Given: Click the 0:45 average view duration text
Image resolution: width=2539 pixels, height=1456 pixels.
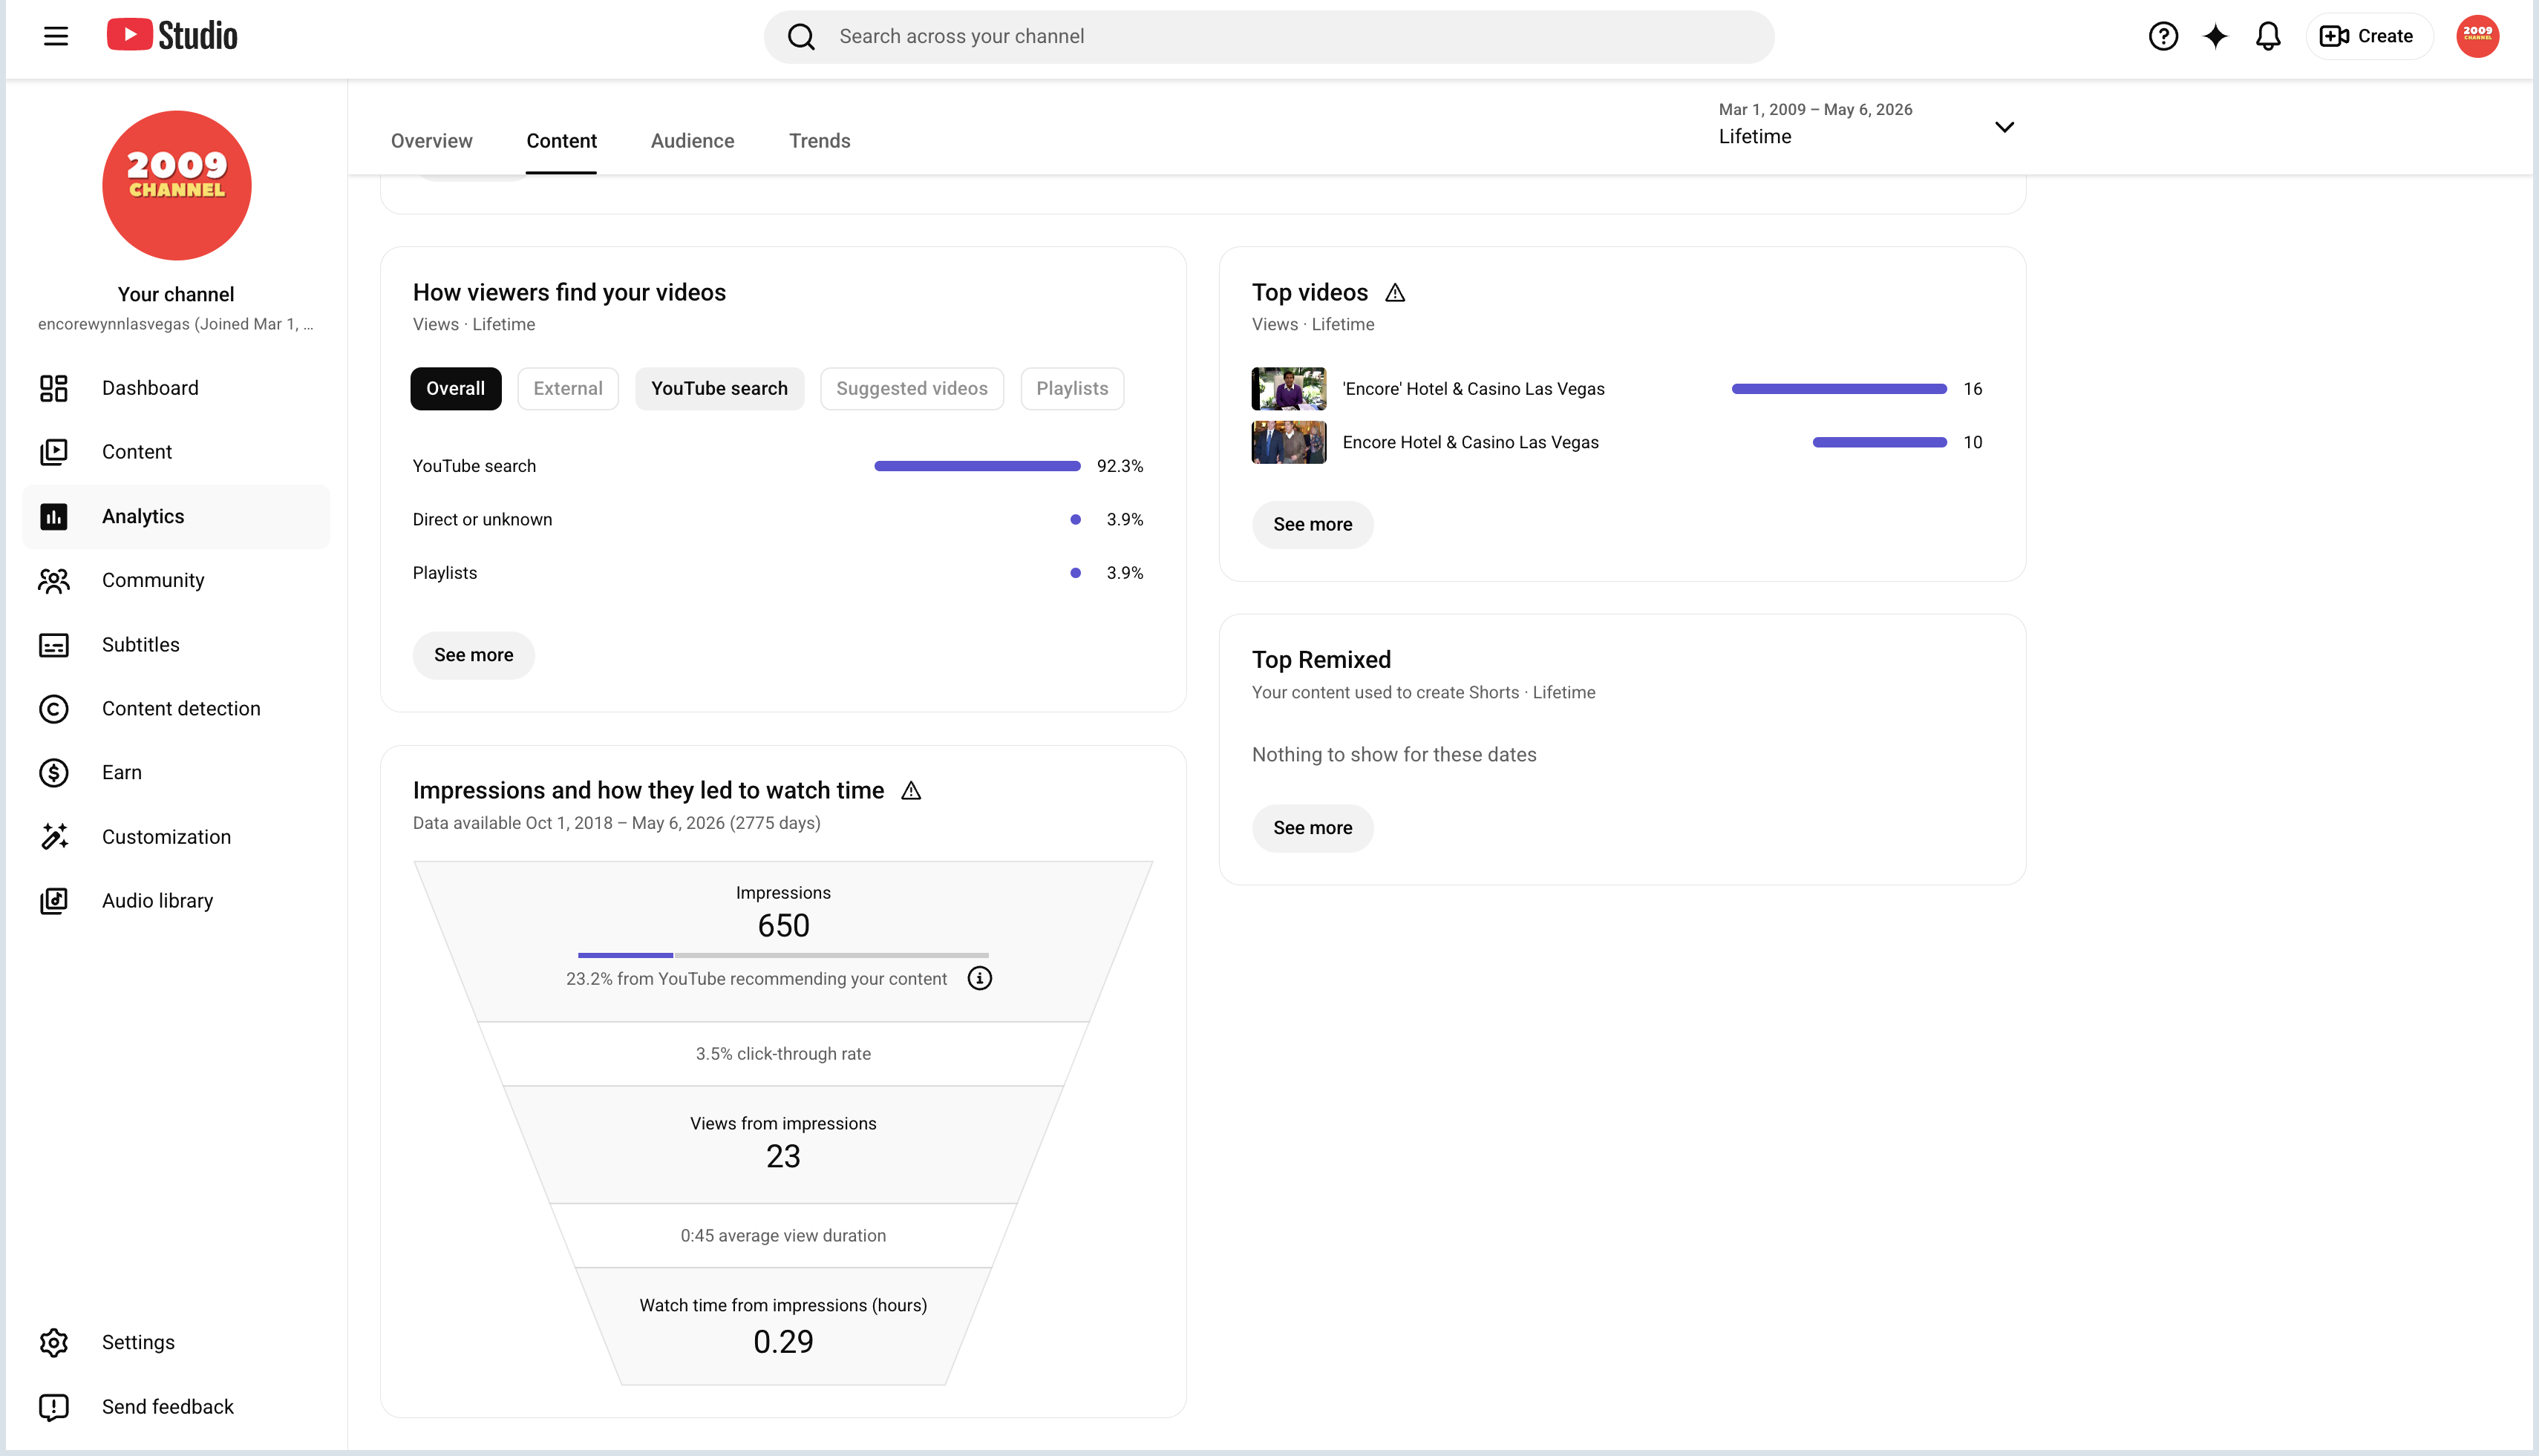Looking at the screenshot, I should [x=783, y=1236].
